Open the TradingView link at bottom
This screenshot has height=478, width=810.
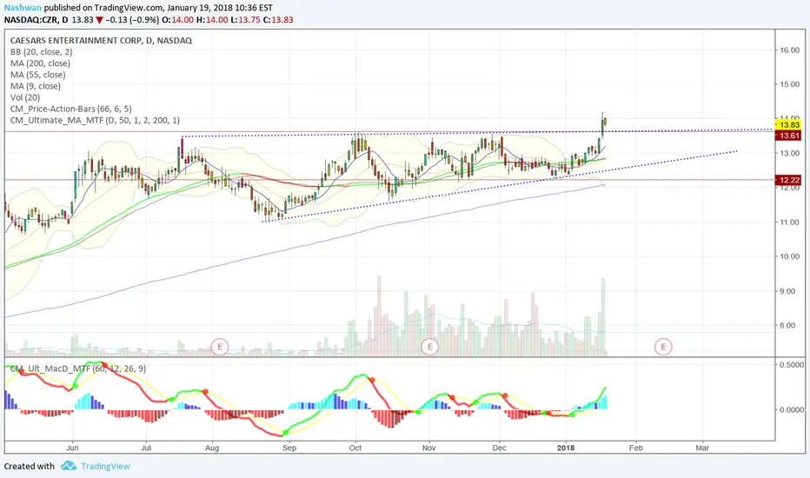point(105,466)
